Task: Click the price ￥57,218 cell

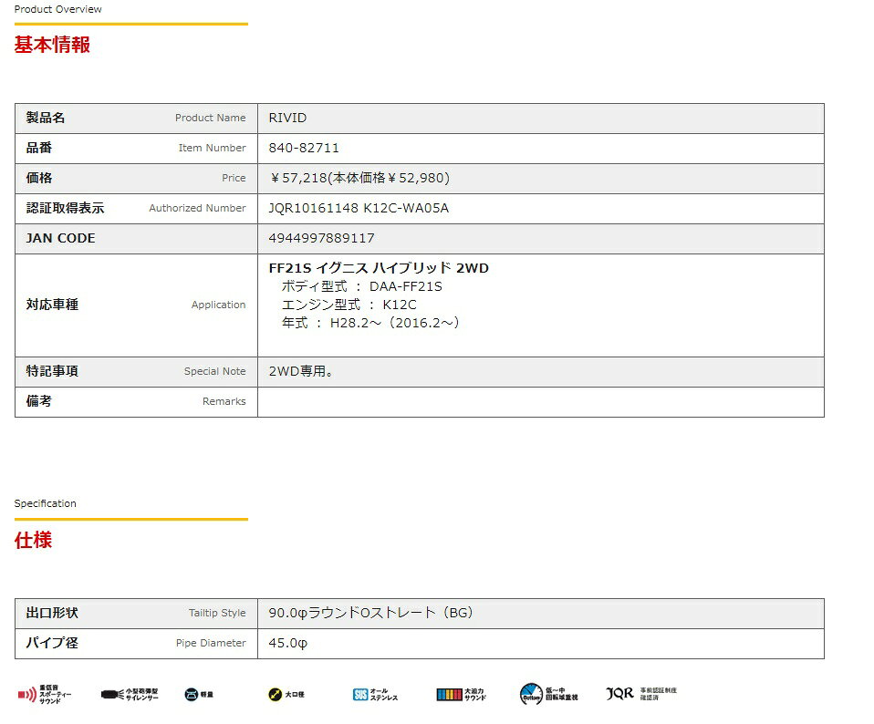Action: pos(359,178)
